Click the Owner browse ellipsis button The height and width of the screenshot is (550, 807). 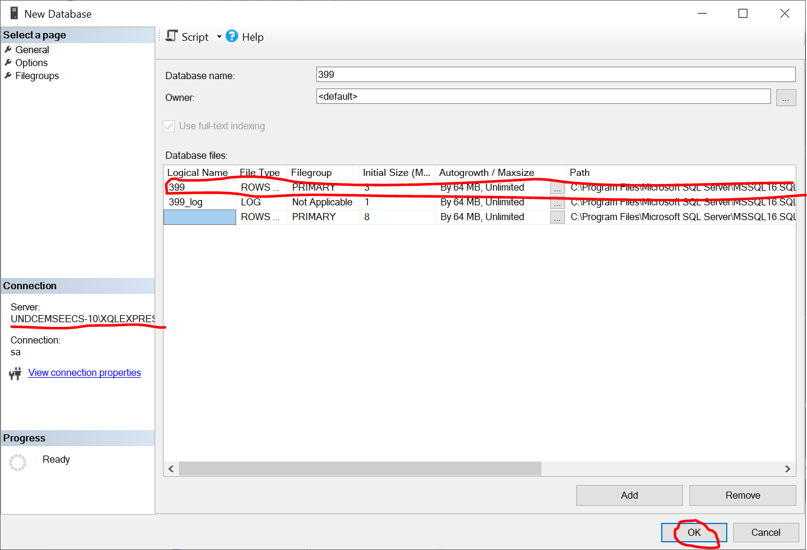coord(786,97)
